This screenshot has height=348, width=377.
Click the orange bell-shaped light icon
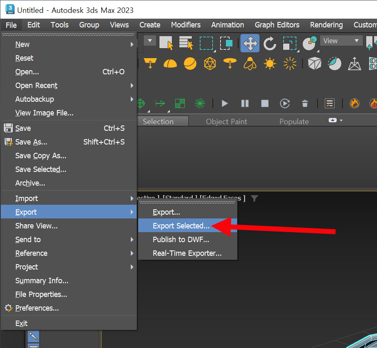[x=250, y=64]
